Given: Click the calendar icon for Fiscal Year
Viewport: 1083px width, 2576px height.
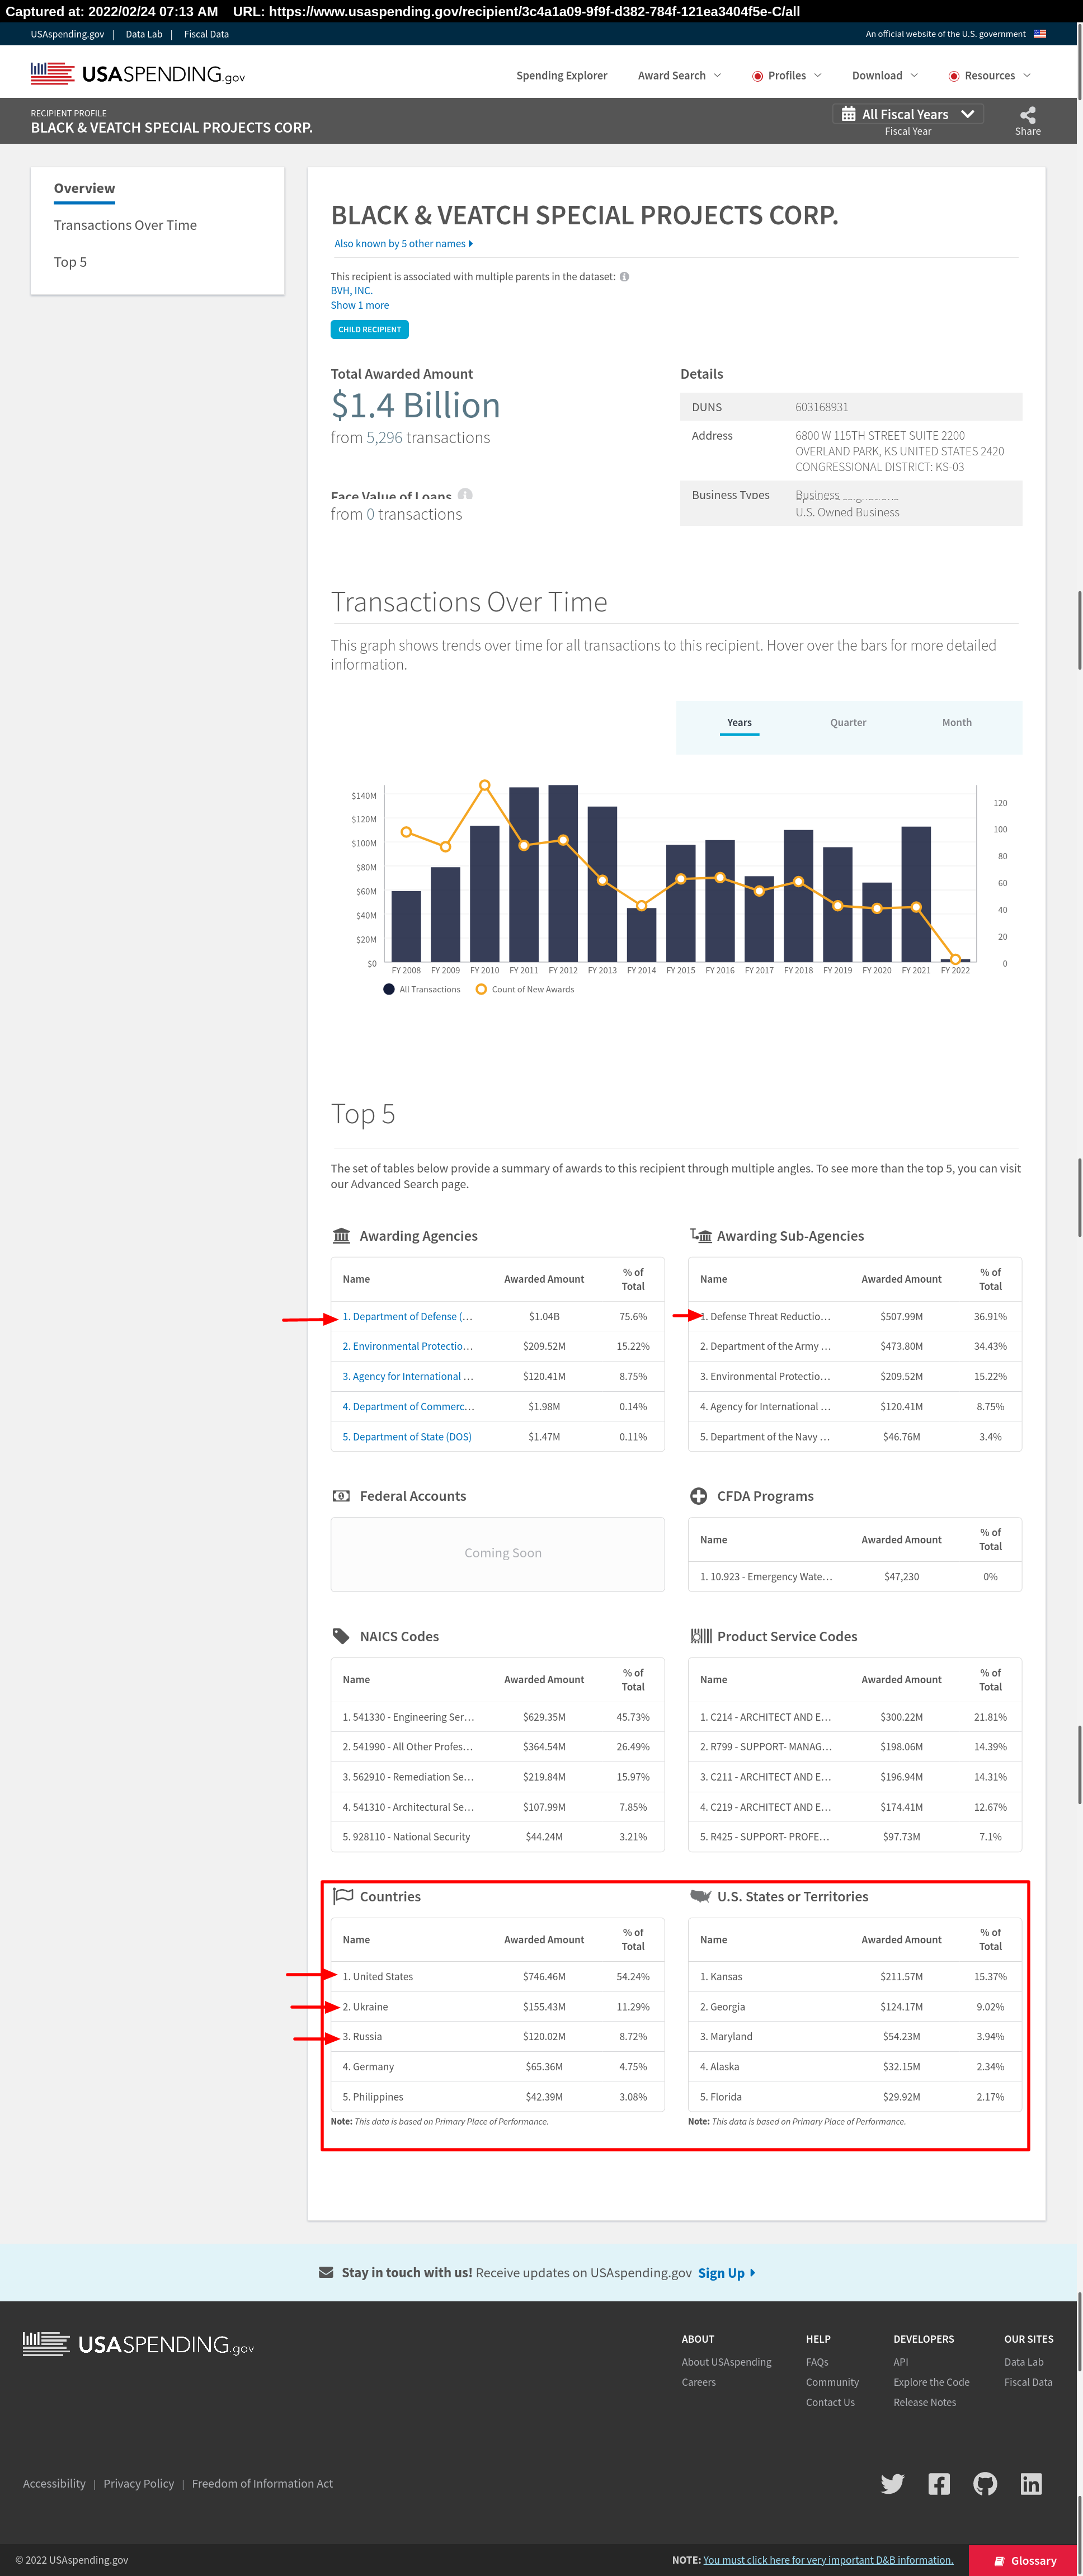Looking at the screenshot, I should [848, 114].
